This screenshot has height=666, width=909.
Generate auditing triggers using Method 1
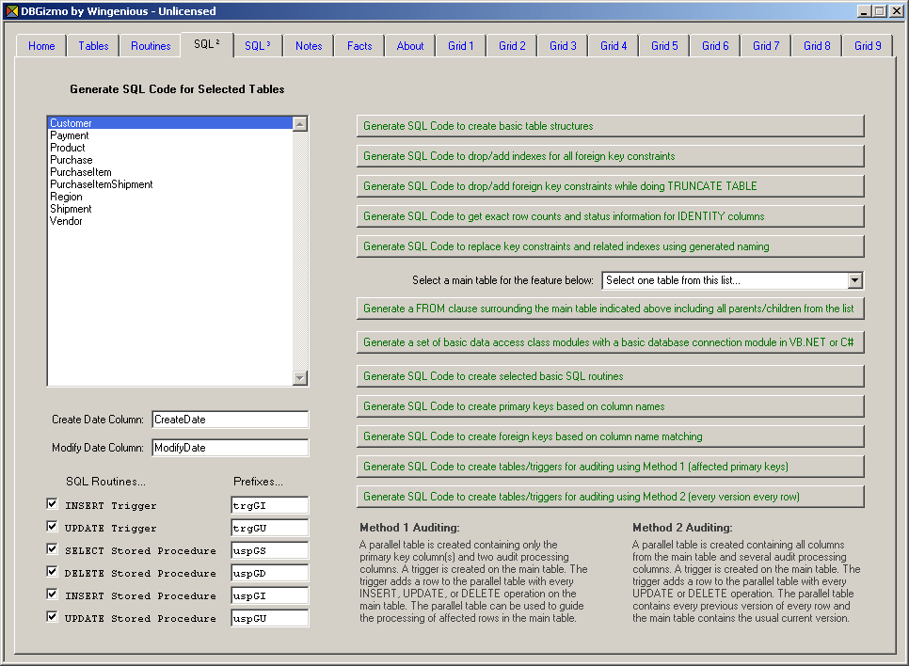click(x=610, y=467)
